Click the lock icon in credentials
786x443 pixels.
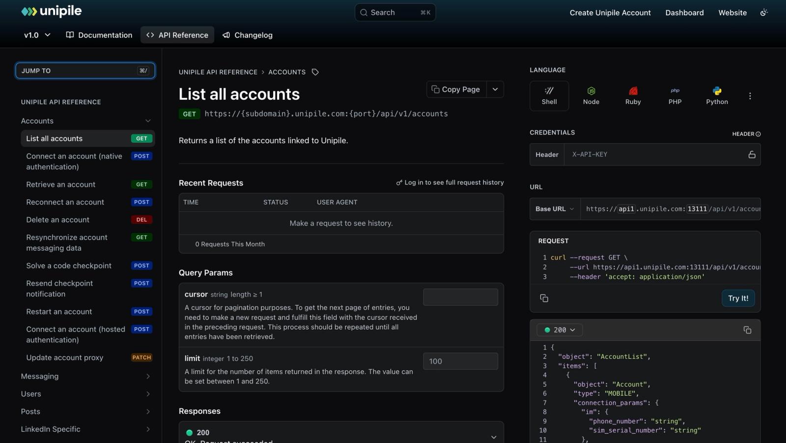pyautogui.click(x=752, y=155)
